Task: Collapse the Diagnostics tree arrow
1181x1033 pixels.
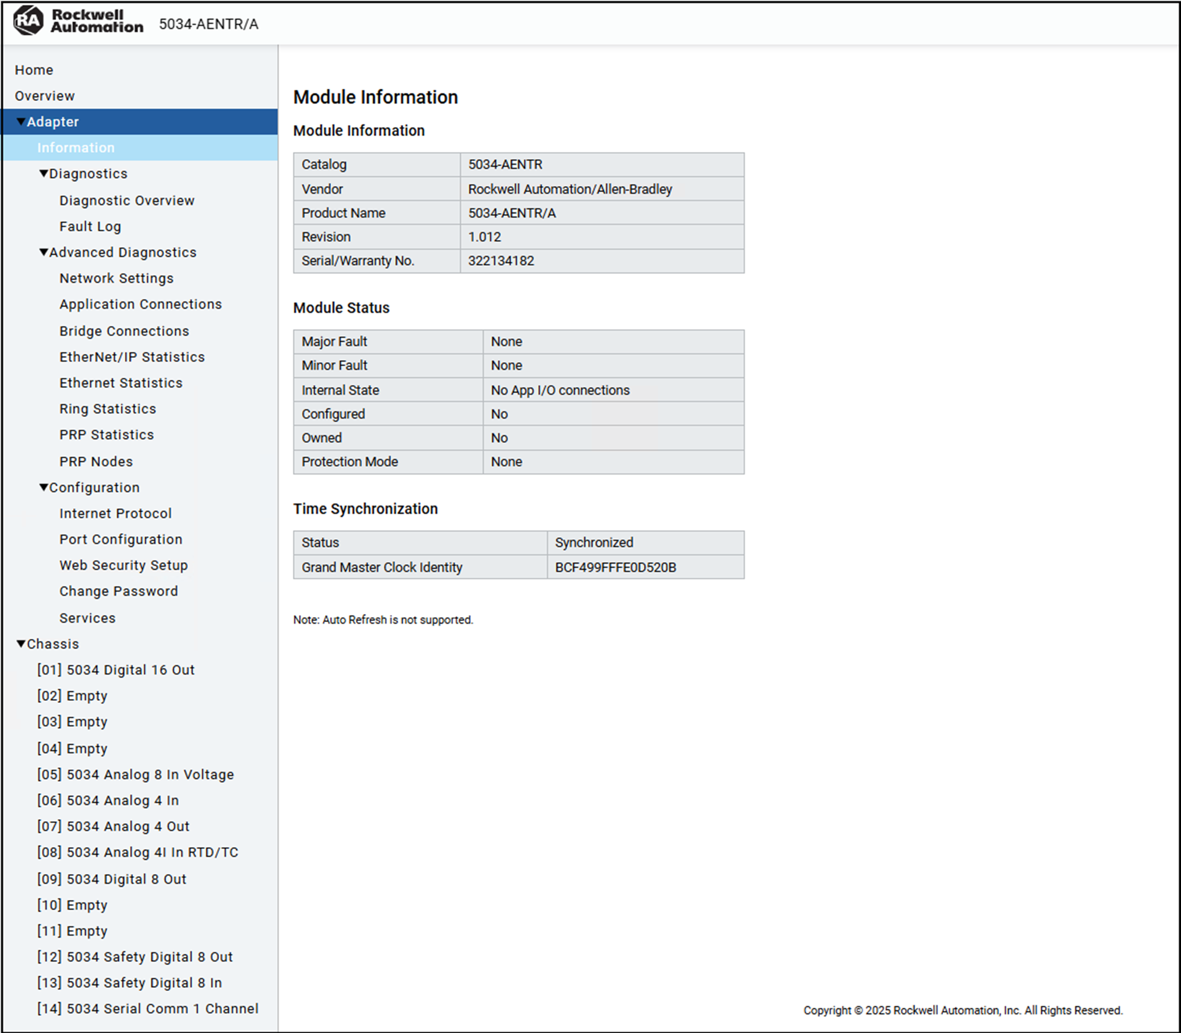Action: pyautogui.click(x=43, y=174)
